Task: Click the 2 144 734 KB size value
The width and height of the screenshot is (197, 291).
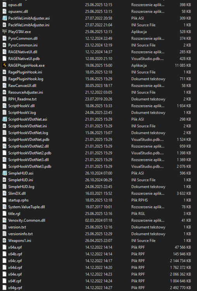Action: (x=180, y=261)
